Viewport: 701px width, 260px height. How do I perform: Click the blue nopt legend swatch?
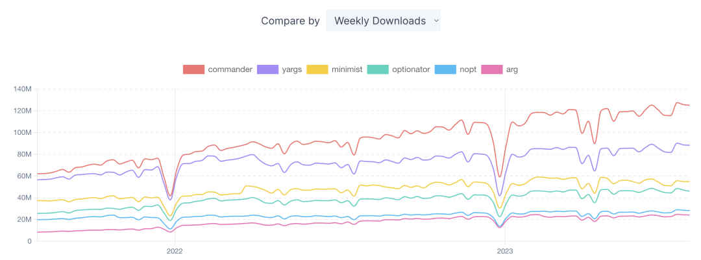point(445,69)
